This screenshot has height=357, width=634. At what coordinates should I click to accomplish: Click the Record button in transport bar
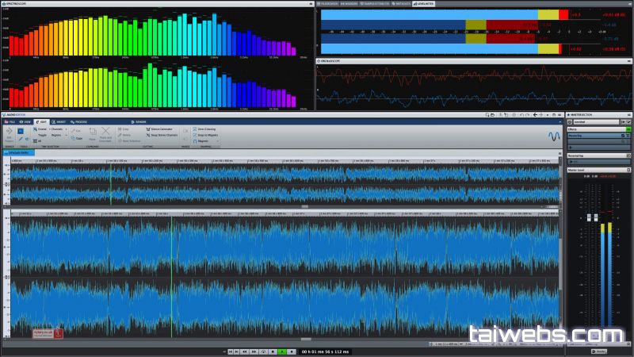click(292, 351)
